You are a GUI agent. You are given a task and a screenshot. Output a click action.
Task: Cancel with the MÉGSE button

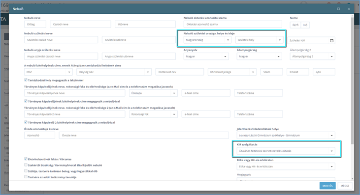tap(345, 186)
